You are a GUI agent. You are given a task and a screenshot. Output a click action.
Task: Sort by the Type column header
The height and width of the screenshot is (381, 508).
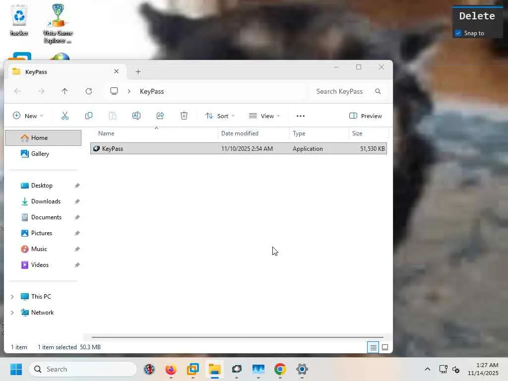pos(319,133)
